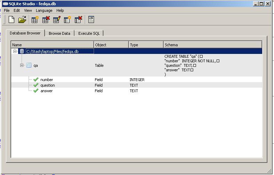Screen dimensions: 274x175
Task: Collapse the fedqa.db database node
Action: pos(15,51)
